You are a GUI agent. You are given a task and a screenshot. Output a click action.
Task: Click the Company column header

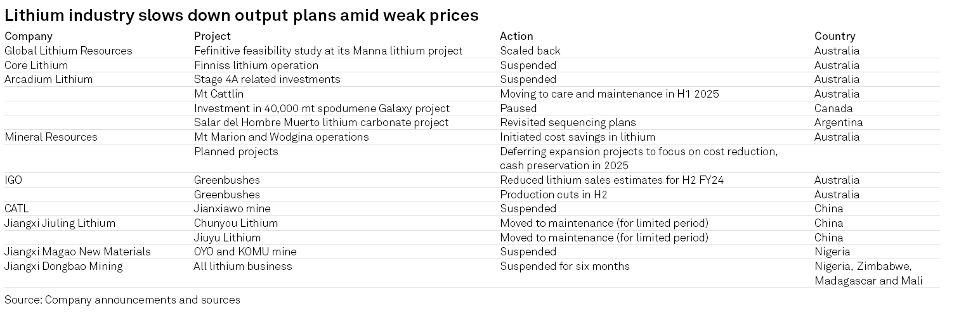coord(29,36)
